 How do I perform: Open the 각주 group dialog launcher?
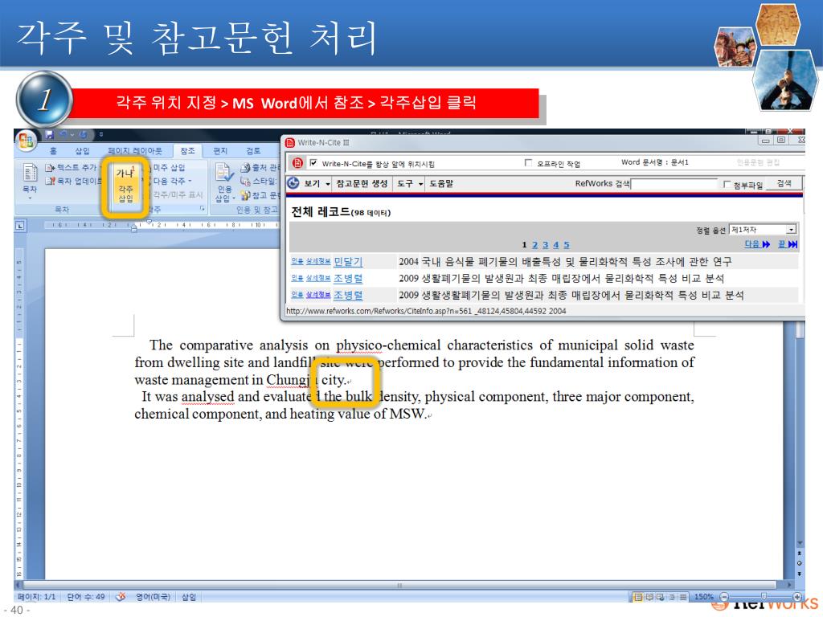click(x=203, y=209)
